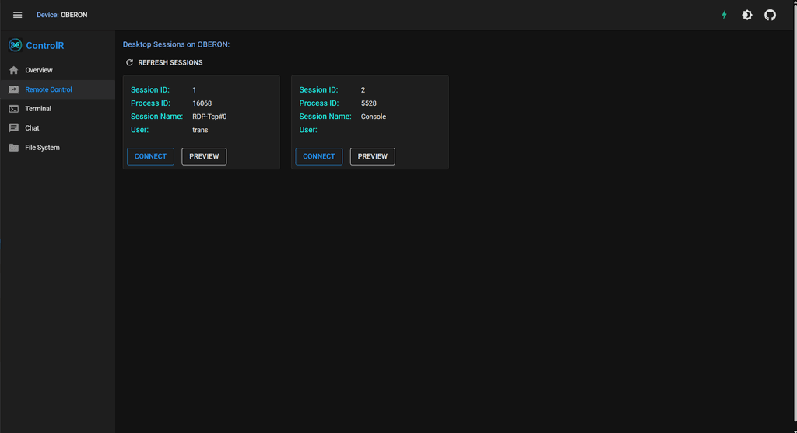Screen dimensions: 797x433
Task: Click the Overview home icon
Action: (x=14, y=70)
